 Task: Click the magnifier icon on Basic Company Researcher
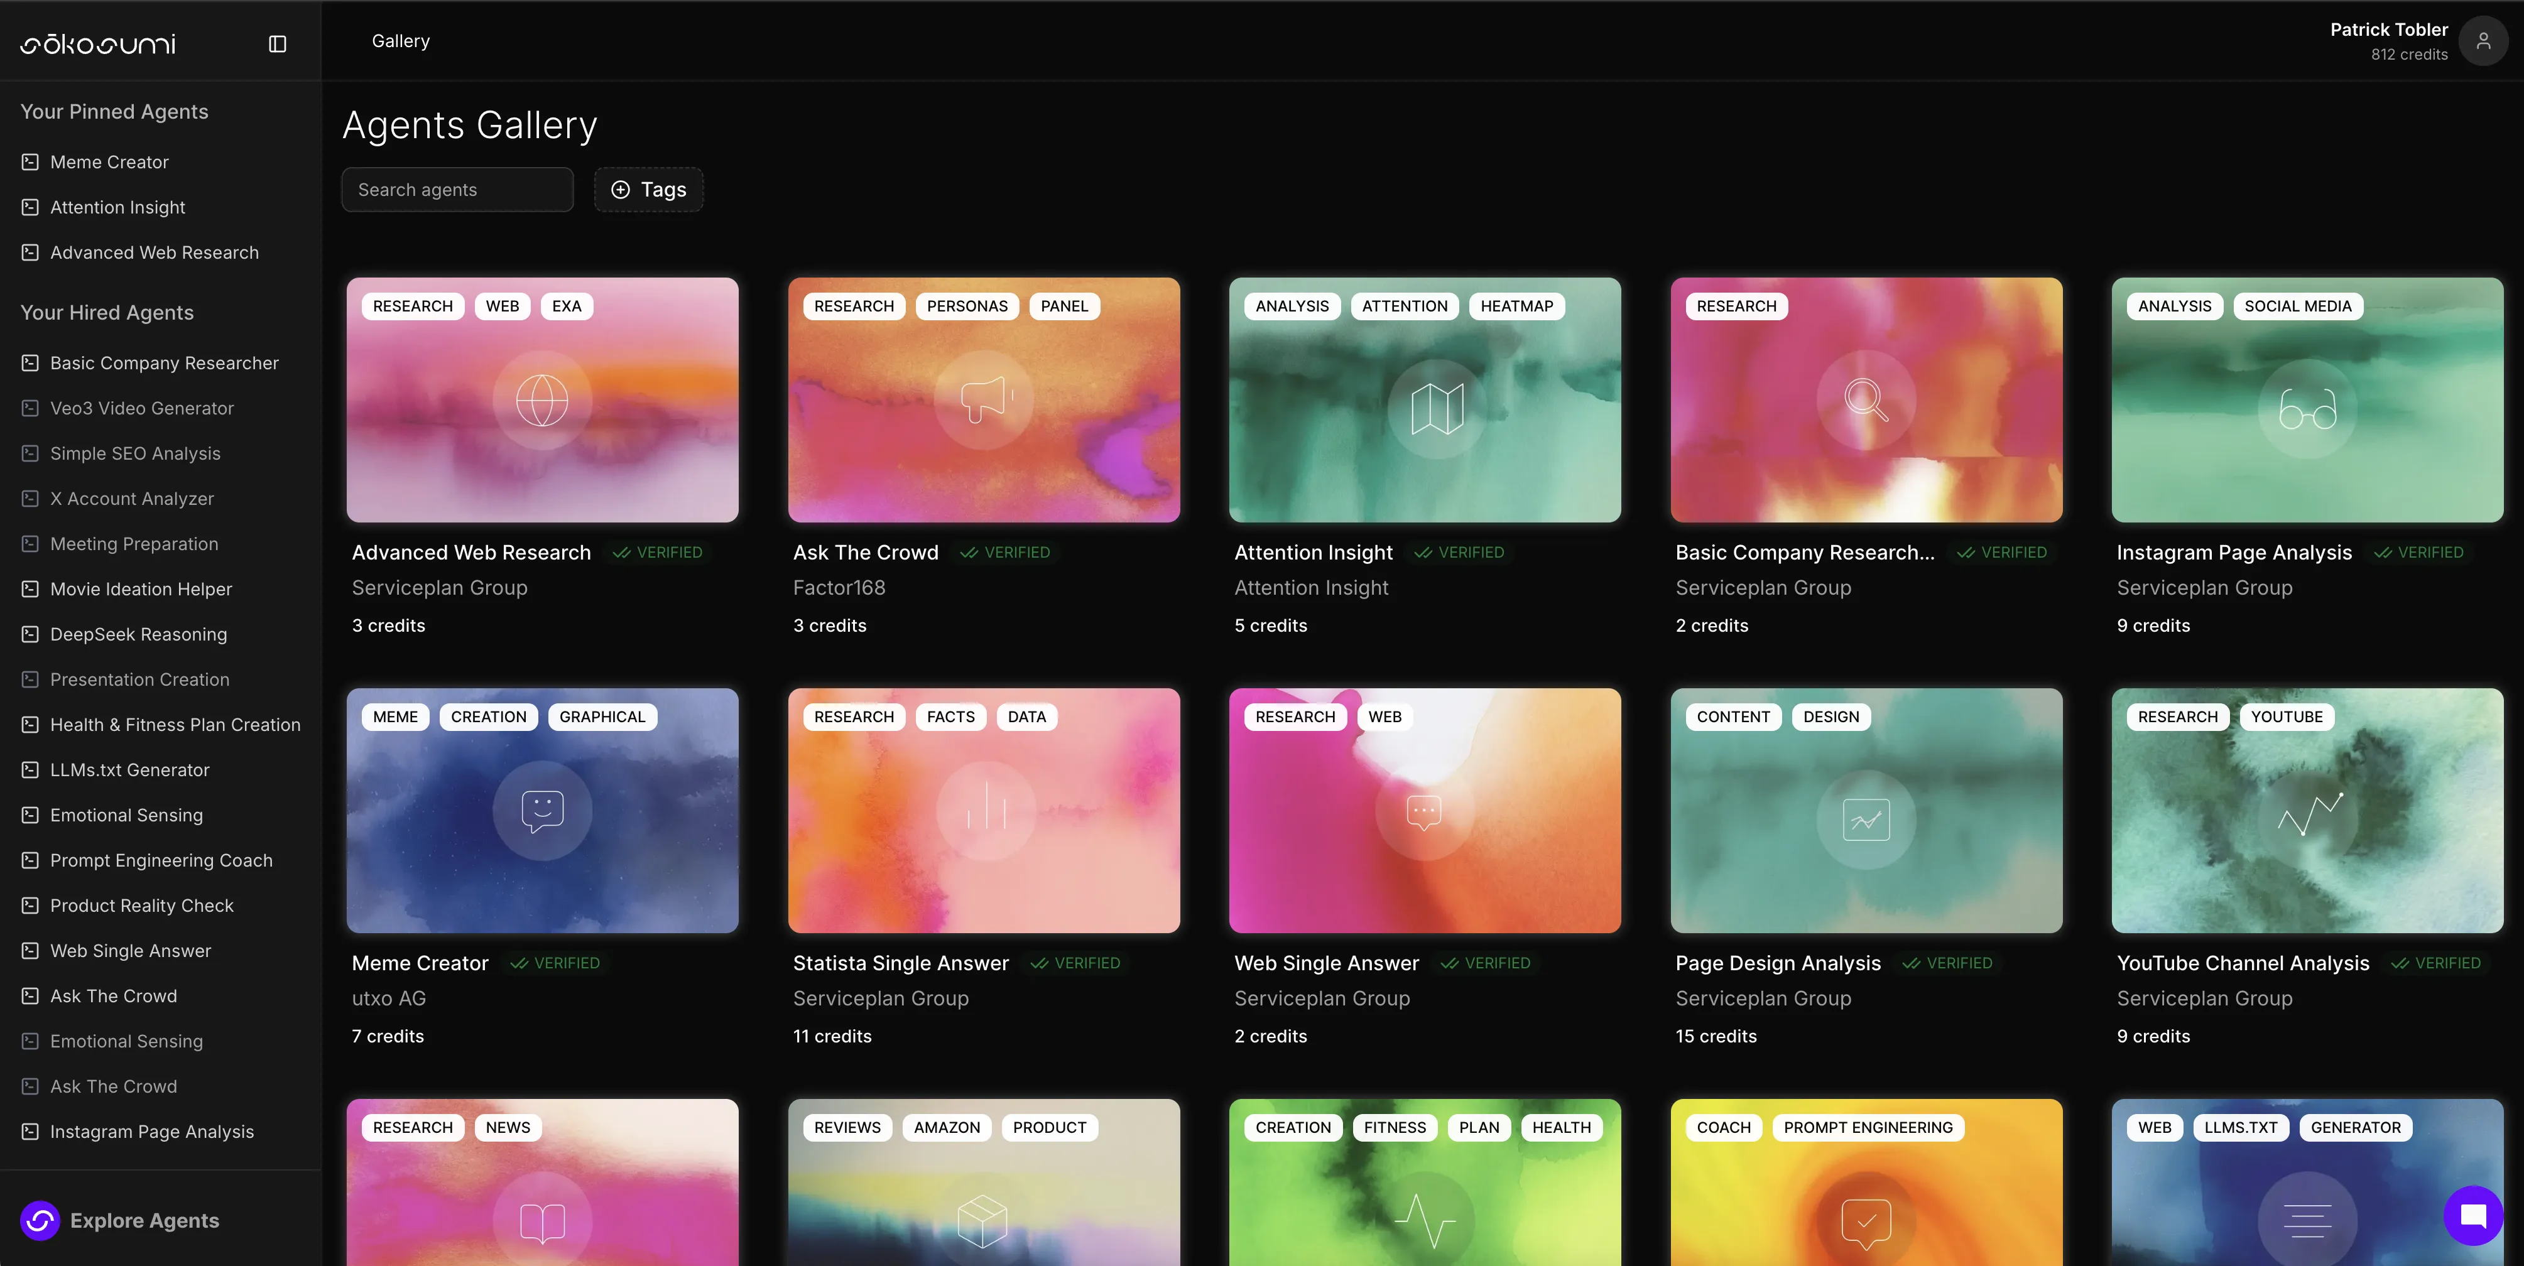tap(1866, 400)
